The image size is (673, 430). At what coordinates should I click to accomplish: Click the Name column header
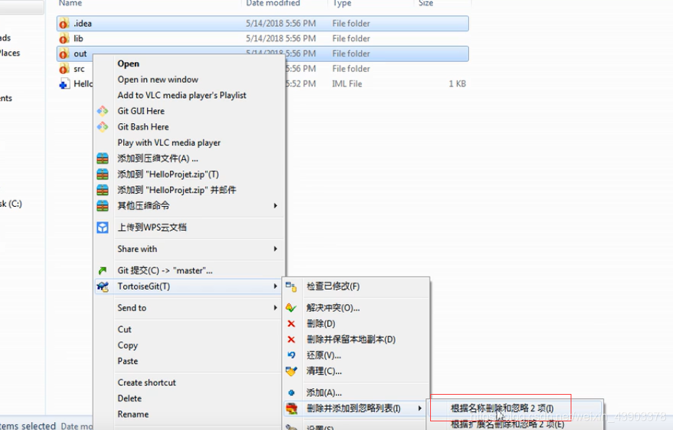tap(71, 3)
